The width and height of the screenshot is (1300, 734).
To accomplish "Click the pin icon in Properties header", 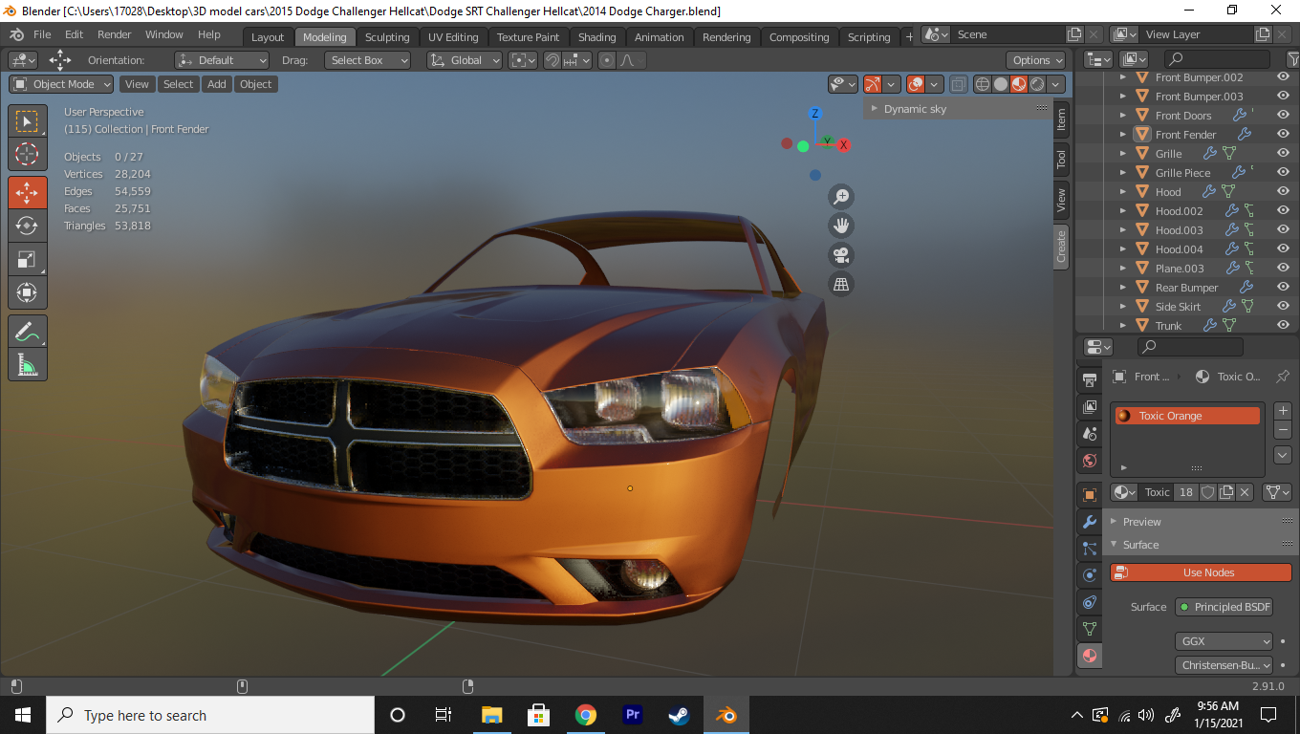I will [1283, 377].
